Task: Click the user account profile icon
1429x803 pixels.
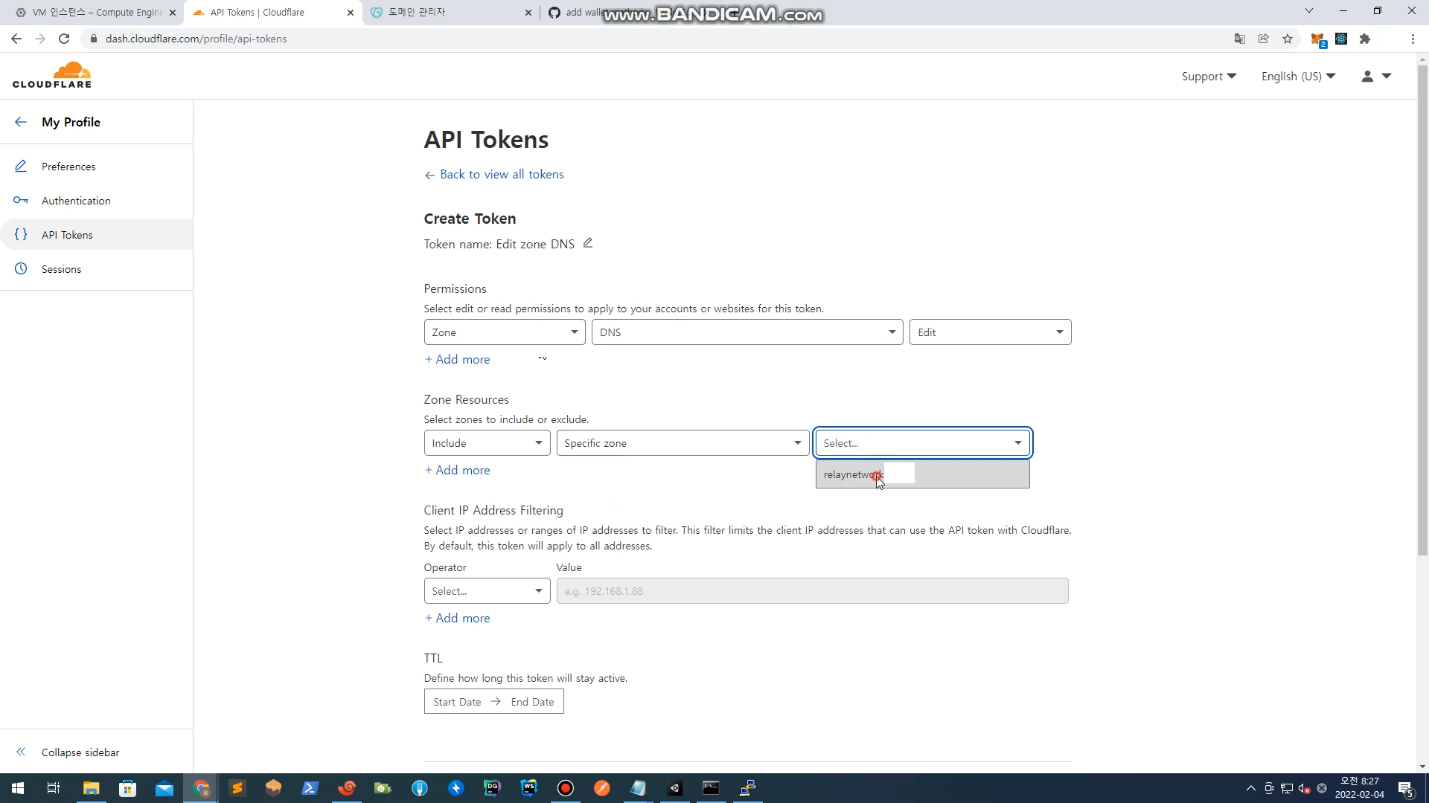Action: (x=1367, y=76)
